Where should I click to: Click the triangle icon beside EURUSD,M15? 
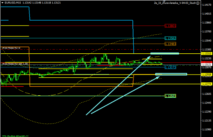click(2, 3)
